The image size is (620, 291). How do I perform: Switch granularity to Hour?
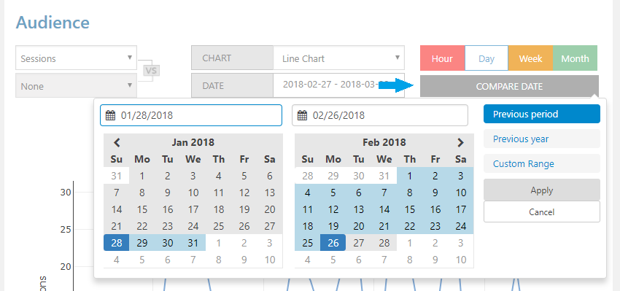[442, 58]
